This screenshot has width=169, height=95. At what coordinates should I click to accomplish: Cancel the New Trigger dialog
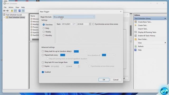tap(116, 80)
